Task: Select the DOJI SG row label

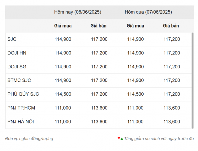Action: pos(17,67)
